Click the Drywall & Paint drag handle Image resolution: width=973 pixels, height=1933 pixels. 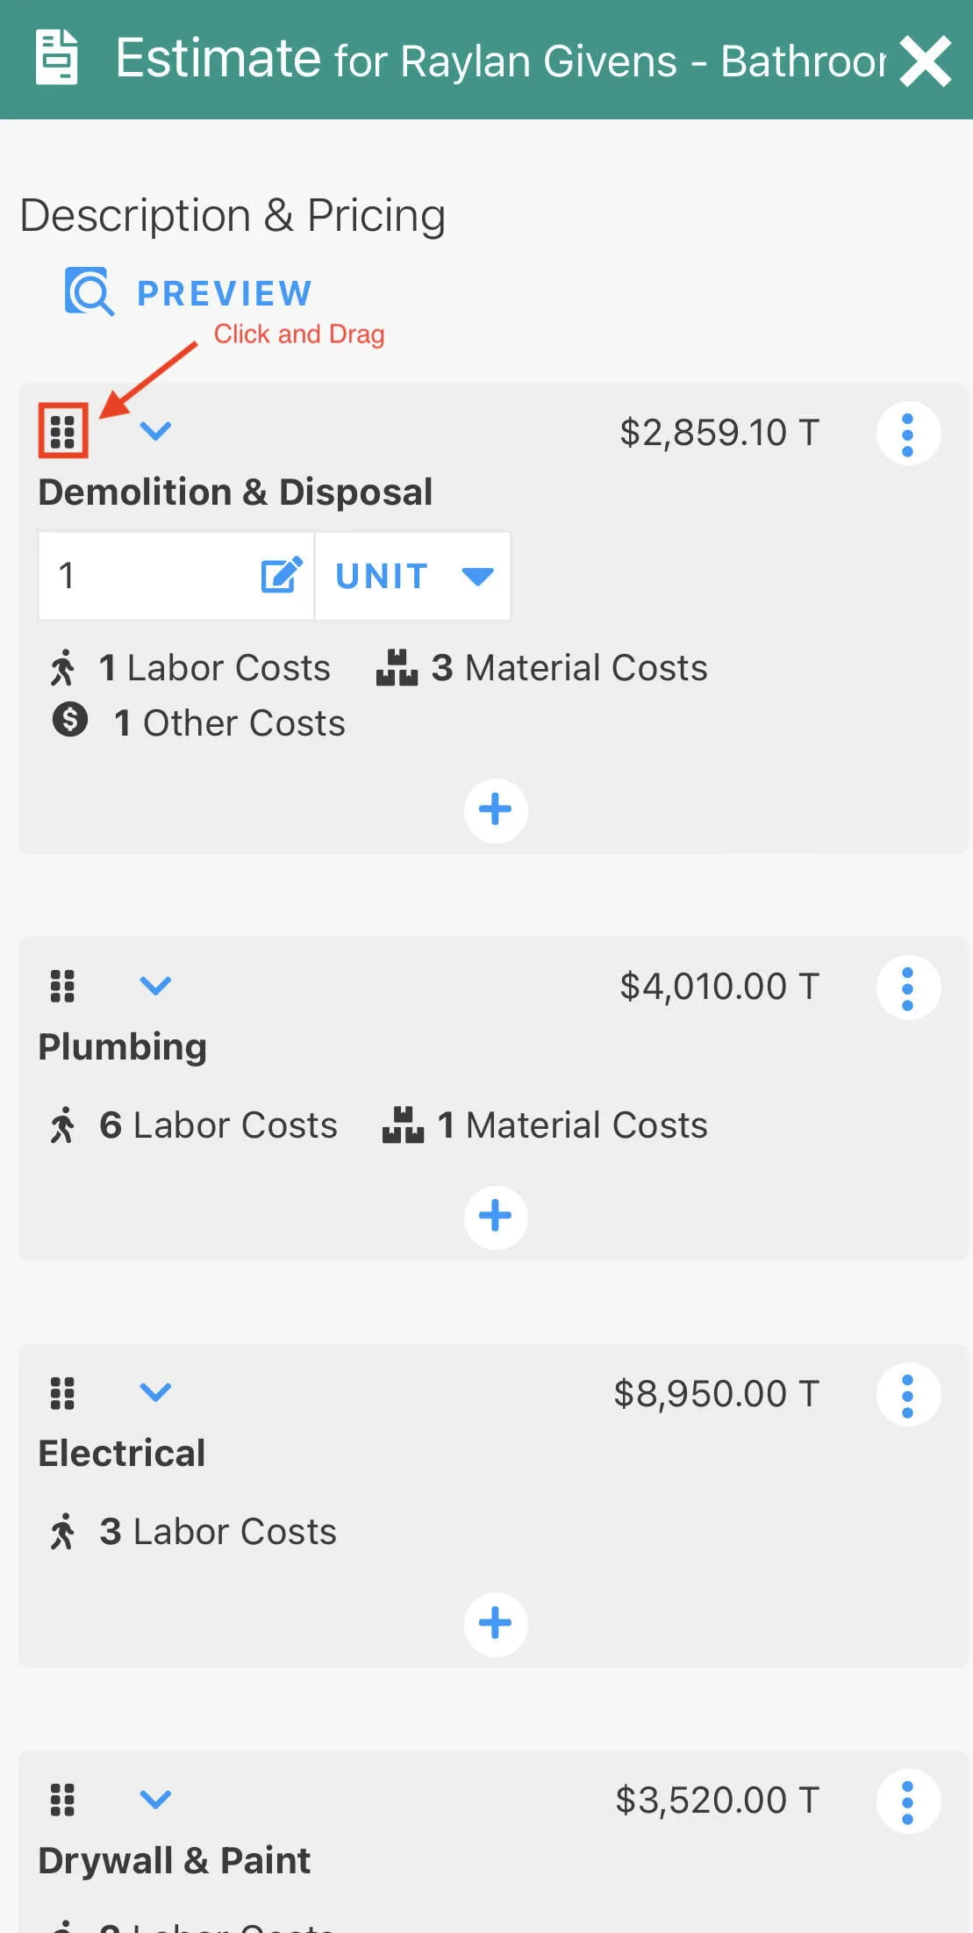[x=62, y=1800]
